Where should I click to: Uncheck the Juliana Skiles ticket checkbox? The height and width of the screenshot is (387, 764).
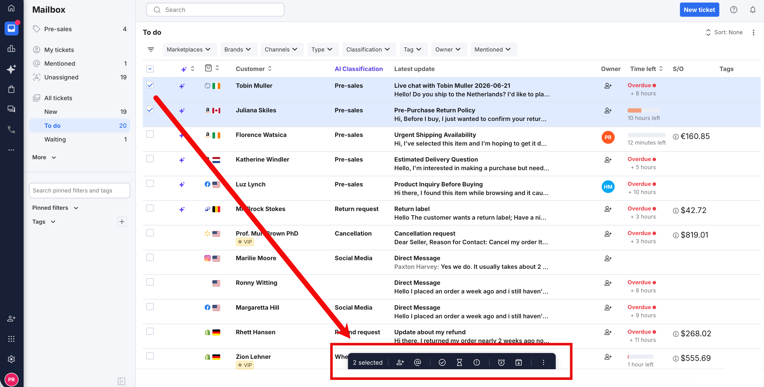point(150,110)
